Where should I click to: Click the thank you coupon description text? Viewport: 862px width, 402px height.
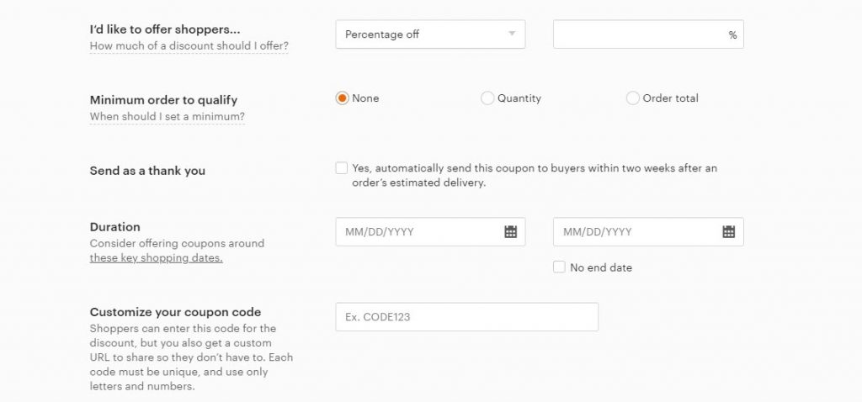[534, 175]
